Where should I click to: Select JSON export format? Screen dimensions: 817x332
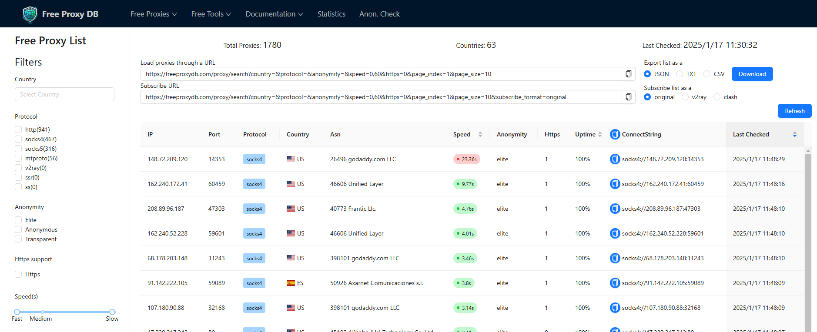[x=647, y=74]
